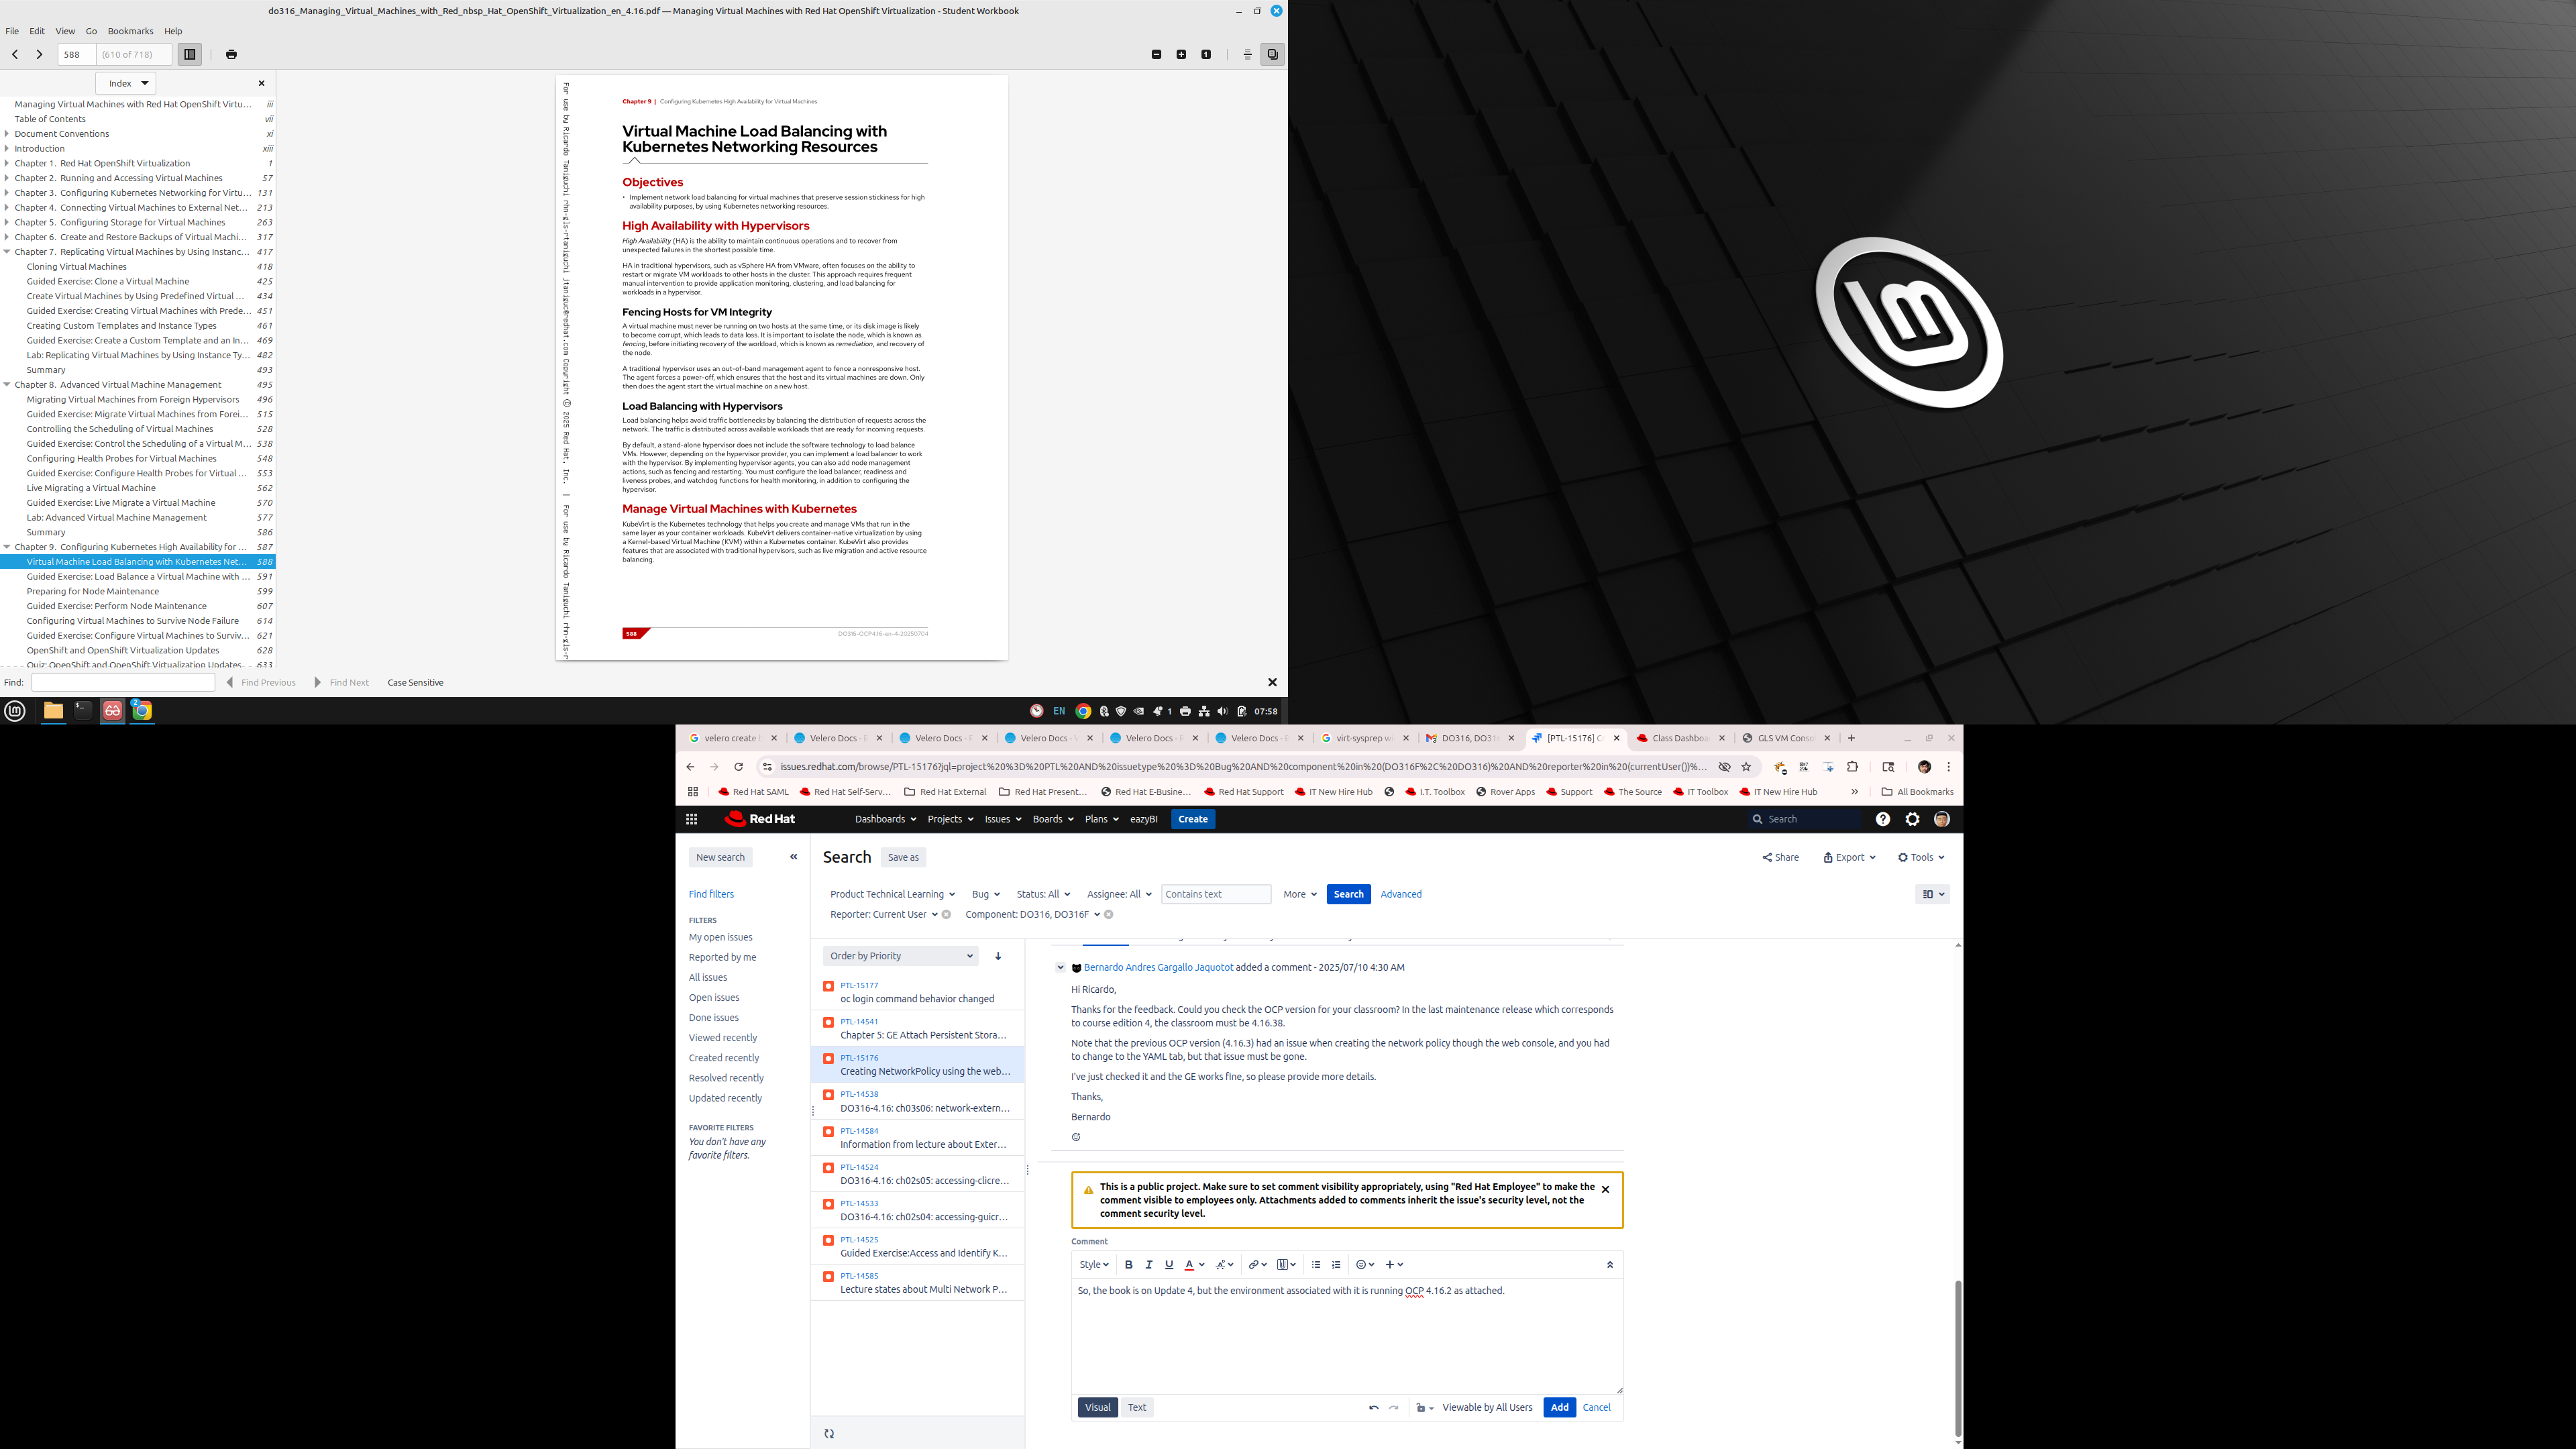Image resolution: width=2576 pixels, height=1449 pixels.
Task: Insert a bulleted list in comment
Action: pyautogui.click(x=1316, y=1265)
